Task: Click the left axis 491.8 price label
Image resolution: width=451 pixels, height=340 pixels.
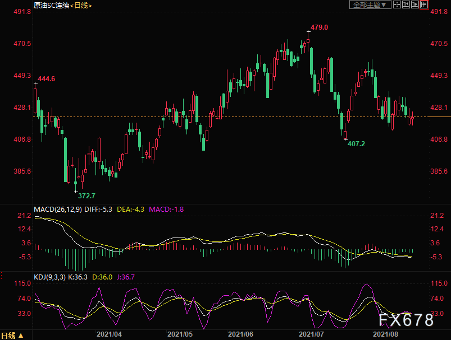Action: tap(22, 12)
